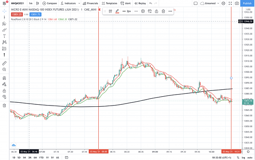Screen dimensions: 255x160
Task: Click the red sell price 13851.25
Action: pos(17,14)
